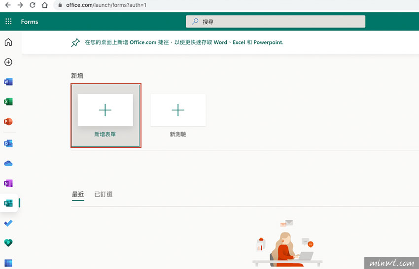Open PowerPoint from the sidebar
419x269 pixels.
[x=8, y=122]
